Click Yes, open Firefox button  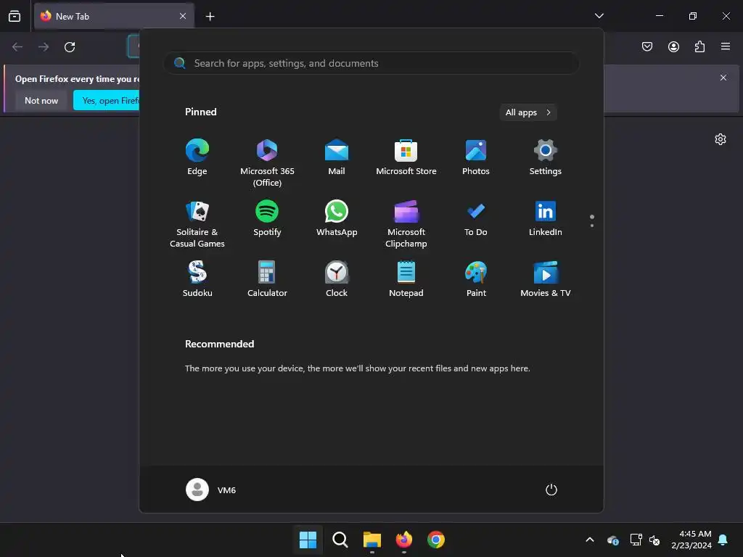[x=107, y=100]
